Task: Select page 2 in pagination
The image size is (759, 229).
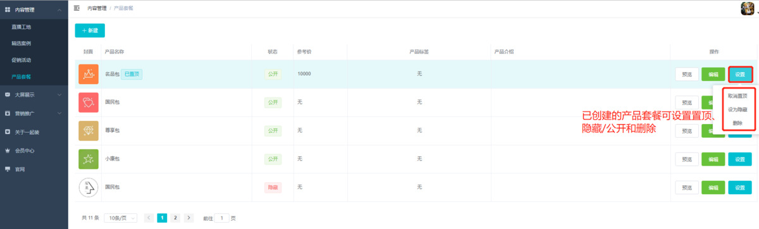Action: coord(175,218)
